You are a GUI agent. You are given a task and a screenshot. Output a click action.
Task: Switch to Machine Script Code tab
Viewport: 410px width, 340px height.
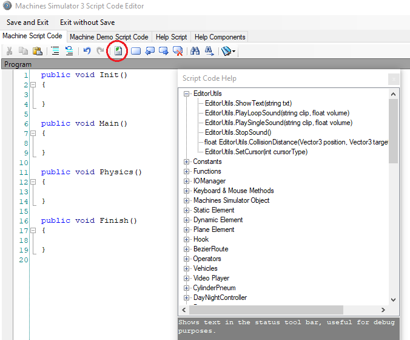point(32,36)
